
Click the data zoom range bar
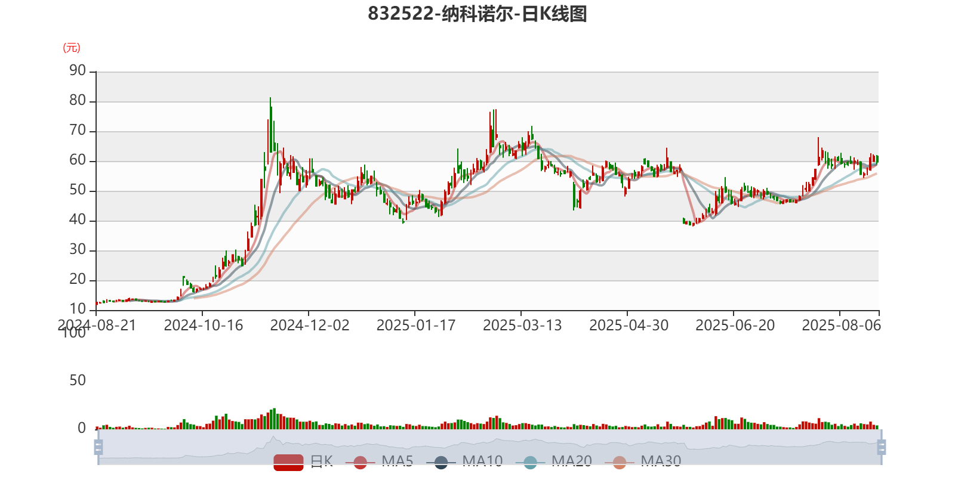pos(489,447)
